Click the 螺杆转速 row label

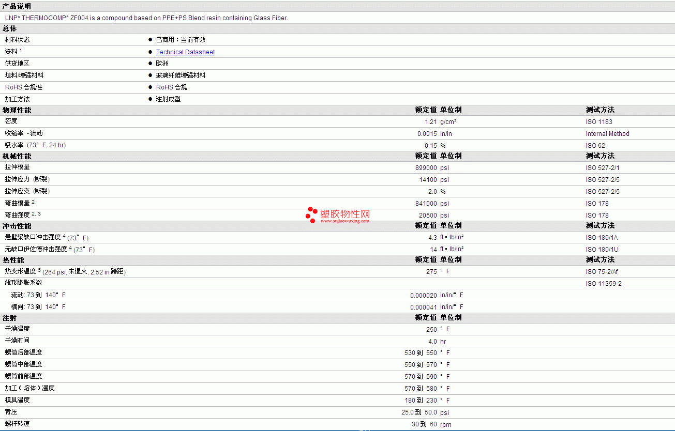pos(18,424)
